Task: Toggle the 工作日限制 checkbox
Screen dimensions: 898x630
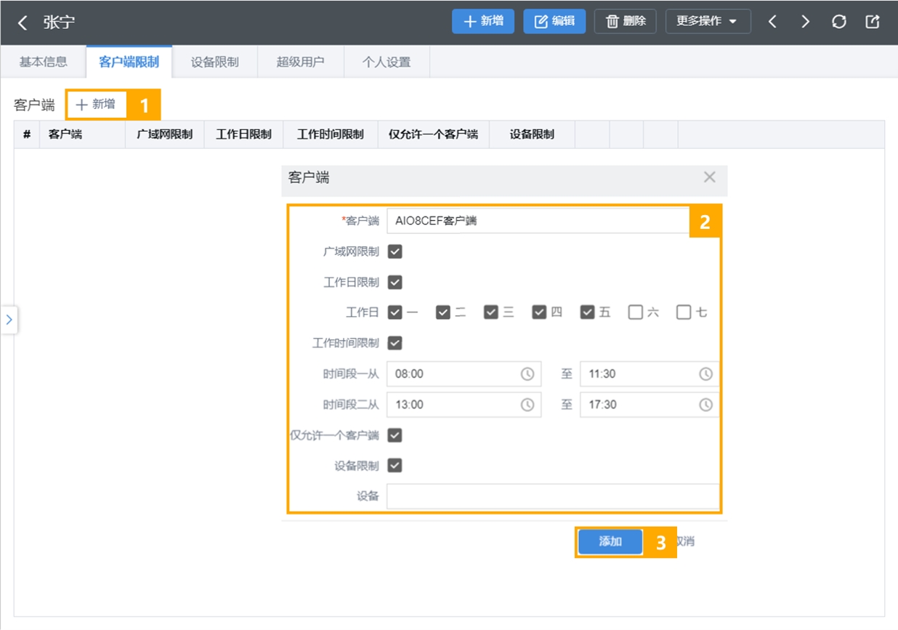Action: [x=395, y=282]
